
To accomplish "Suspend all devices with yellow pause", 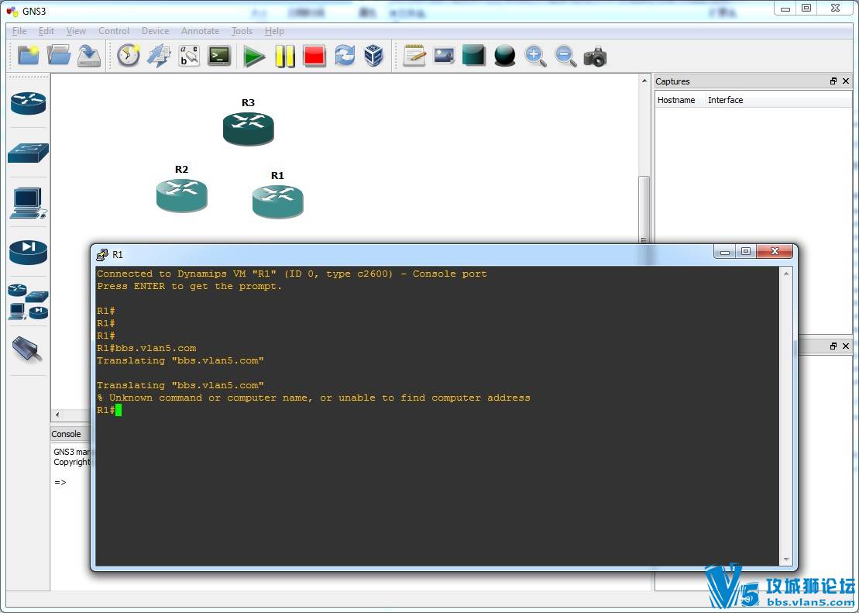I will point(285,56).
